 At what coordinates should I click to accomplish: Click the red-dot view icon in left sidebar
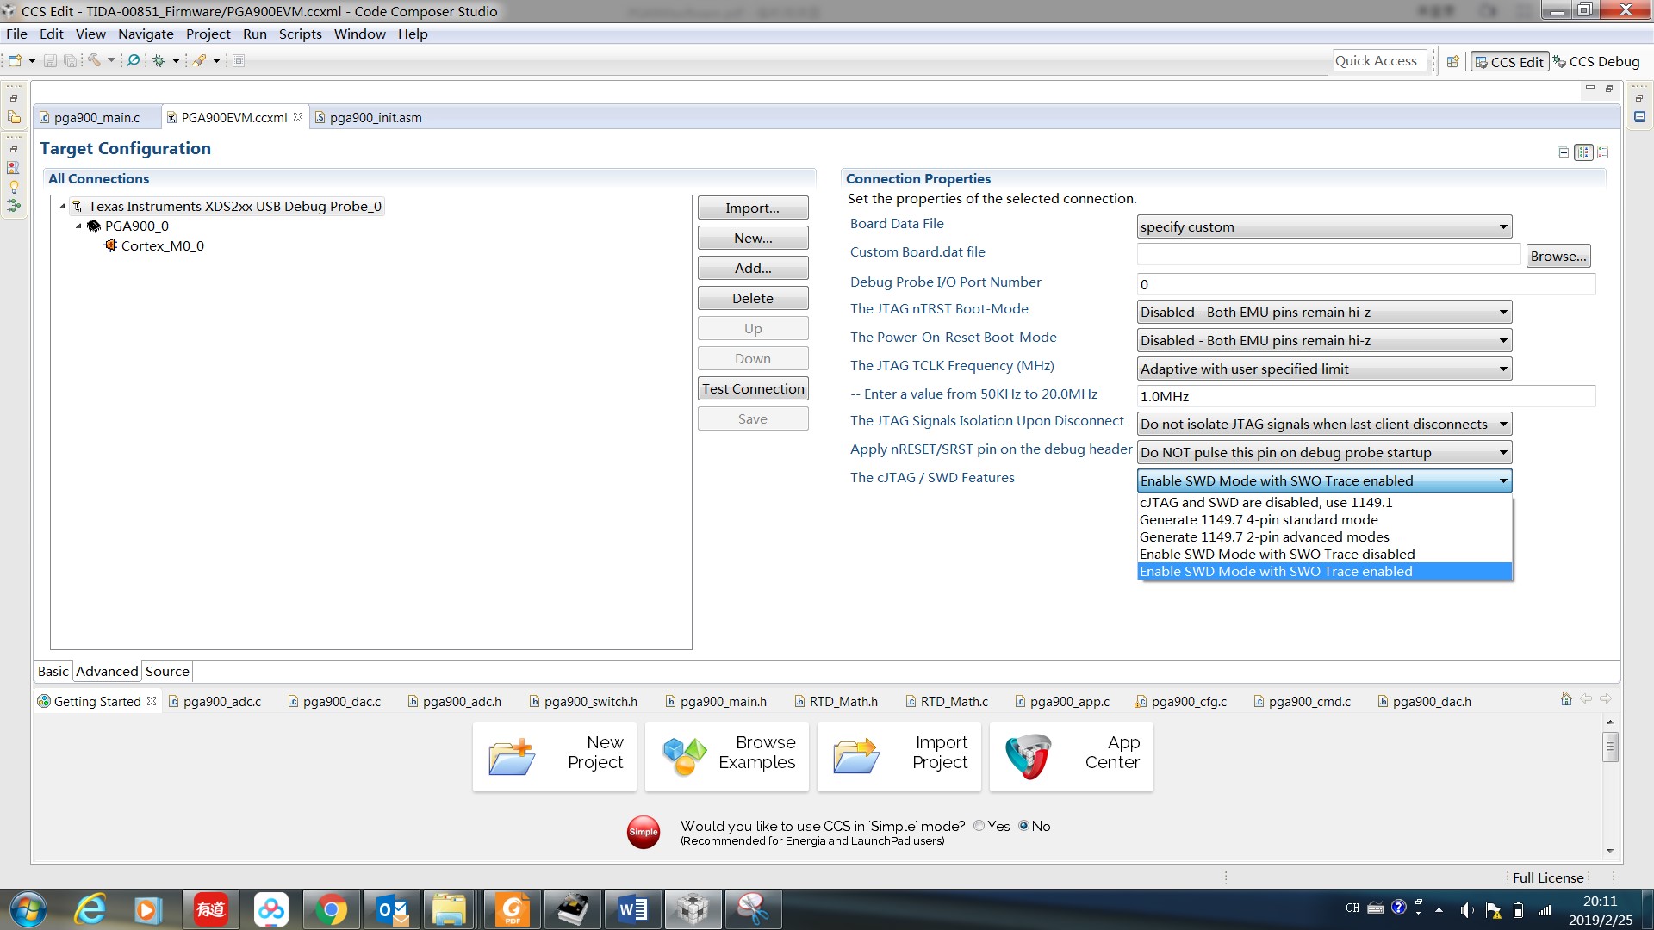tap(14, 168)
